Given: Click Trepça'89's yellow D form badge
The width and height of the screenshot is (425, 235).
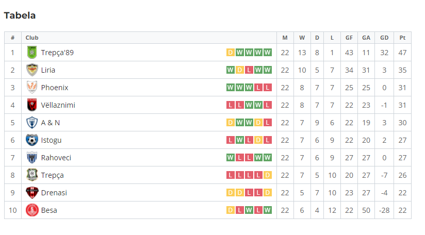Looking at the screenshot, I should click(231, 53).
